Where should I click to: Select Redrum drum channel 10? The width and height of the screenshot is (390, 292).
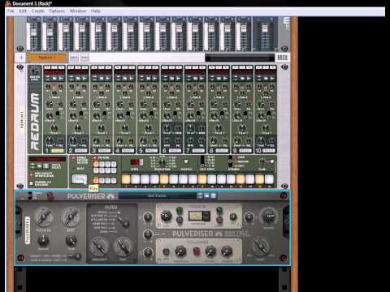269,151
